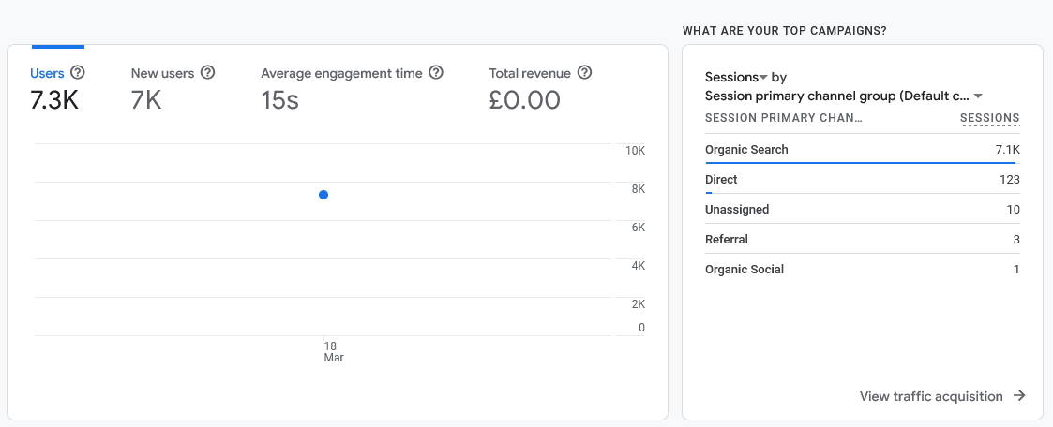Viewport: 1053px width, 427px height.
Task: Sort by the SESSIONS column header
Action: click(x=990, y=118)
